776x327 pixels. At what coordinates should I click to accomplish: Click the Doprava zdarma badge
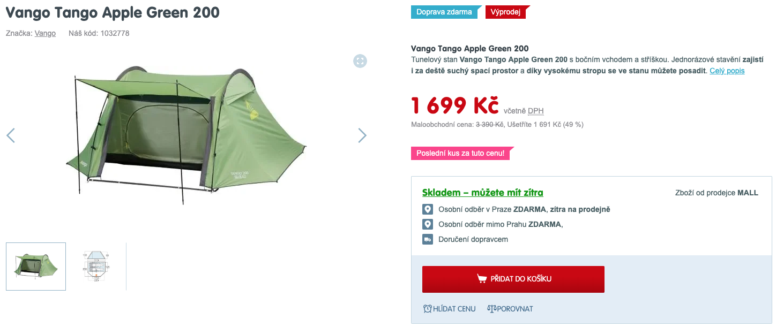(x=444, y=12)
